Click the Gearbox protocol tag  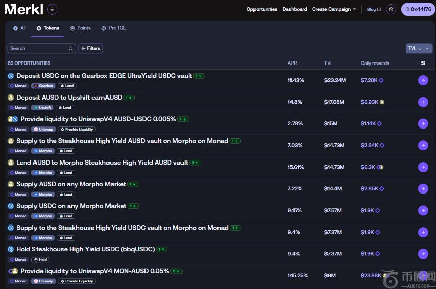tap(43, 86)
